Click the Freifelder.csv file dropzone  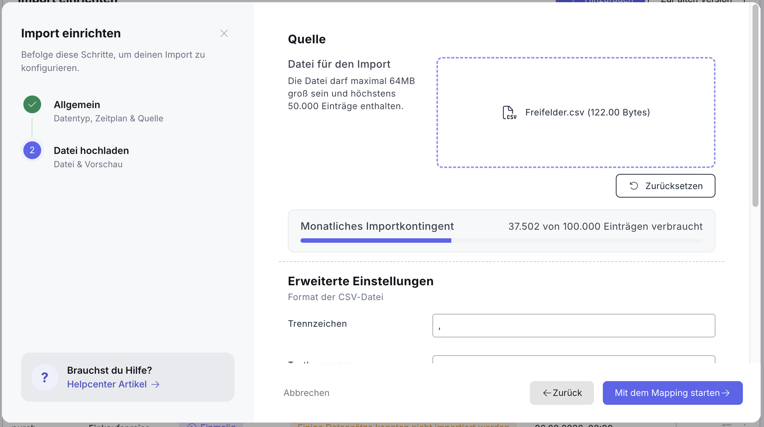[x=576, y=112]
